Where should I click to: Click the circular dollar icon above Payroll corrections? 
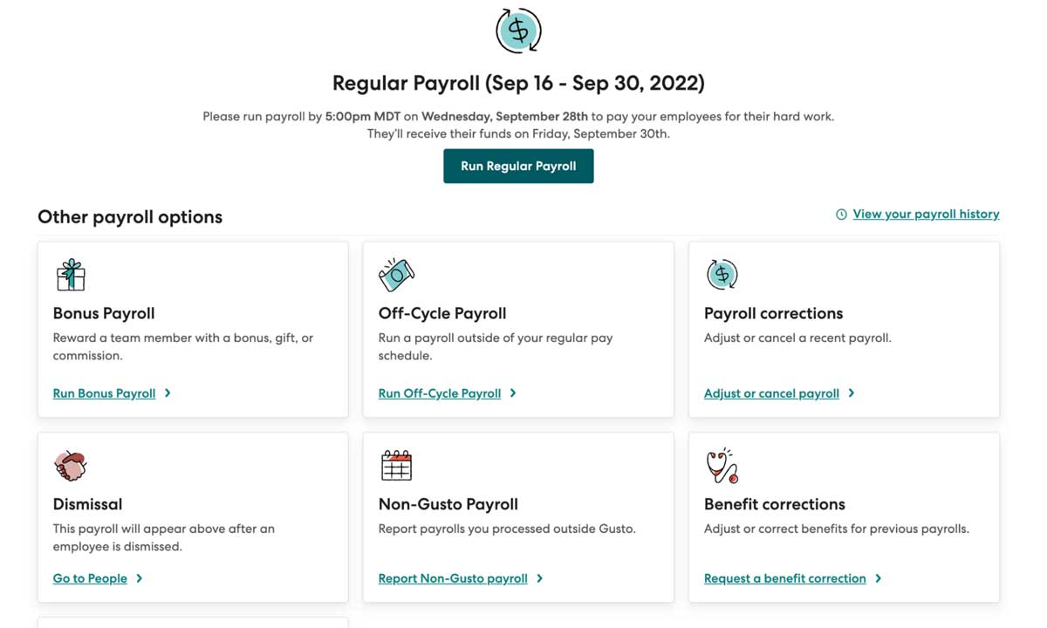click(722, 274)
